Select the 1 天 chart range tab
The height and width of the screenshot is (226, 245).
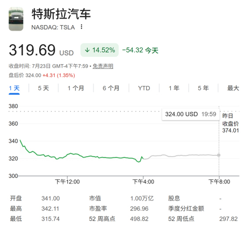coord(14,88)
